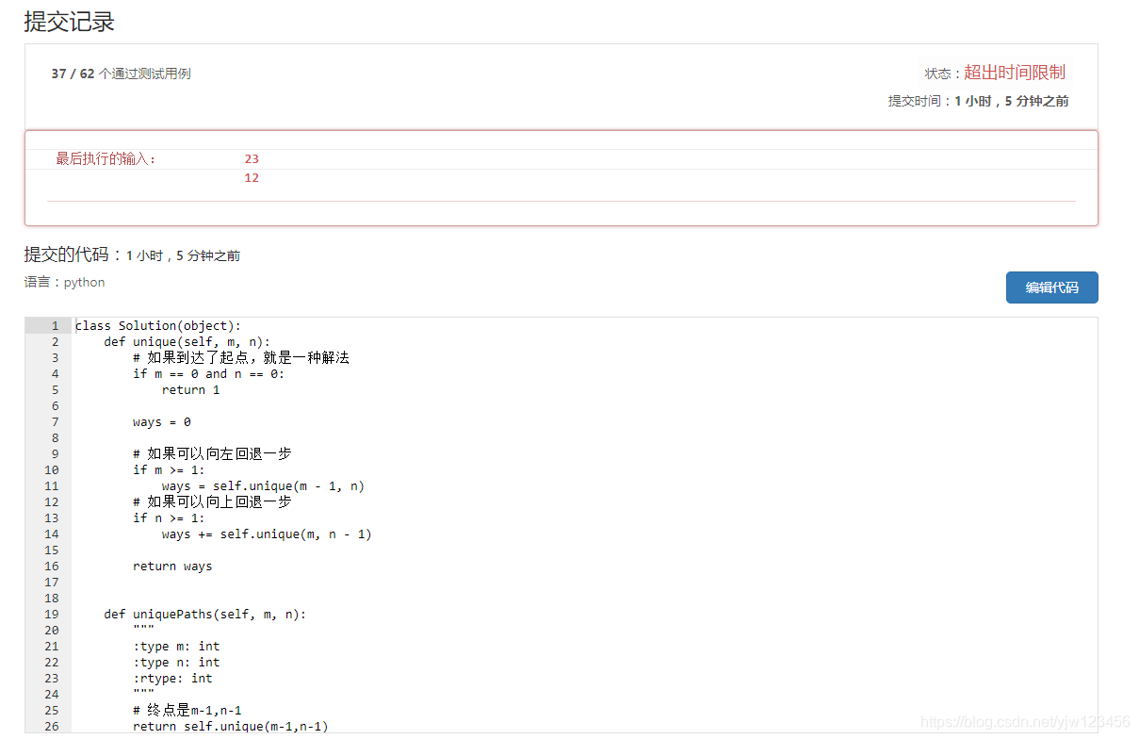The image size is (1139, 739).
Task: Select the last executed input value 23
Action: click(x=252, y=158)
